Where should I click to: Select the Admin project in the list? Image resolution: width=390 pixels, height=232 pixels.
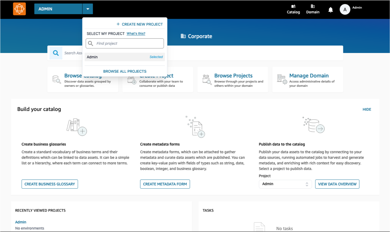pyautogui.click(x=125, y=57)
